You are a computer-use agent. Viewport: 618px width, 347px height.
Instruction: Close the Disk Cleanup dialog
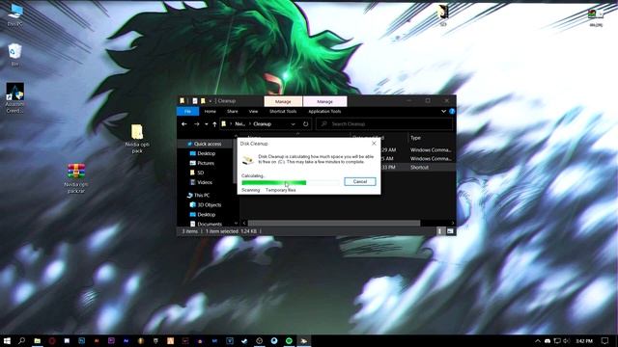[374, 144]
